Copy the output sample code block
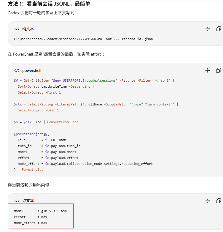223x232 pixels. [219, 201]
